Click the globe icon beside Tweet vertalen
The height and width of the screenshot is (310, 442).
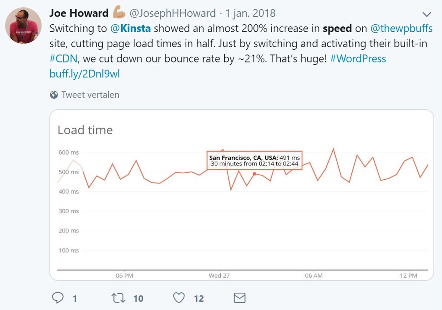click(x=54, y=95)
